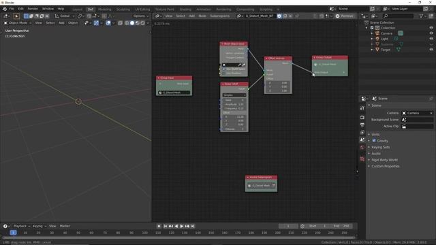Hide the Target object in outliner
This screenshot has width=436, height=245.
point(431,50)
